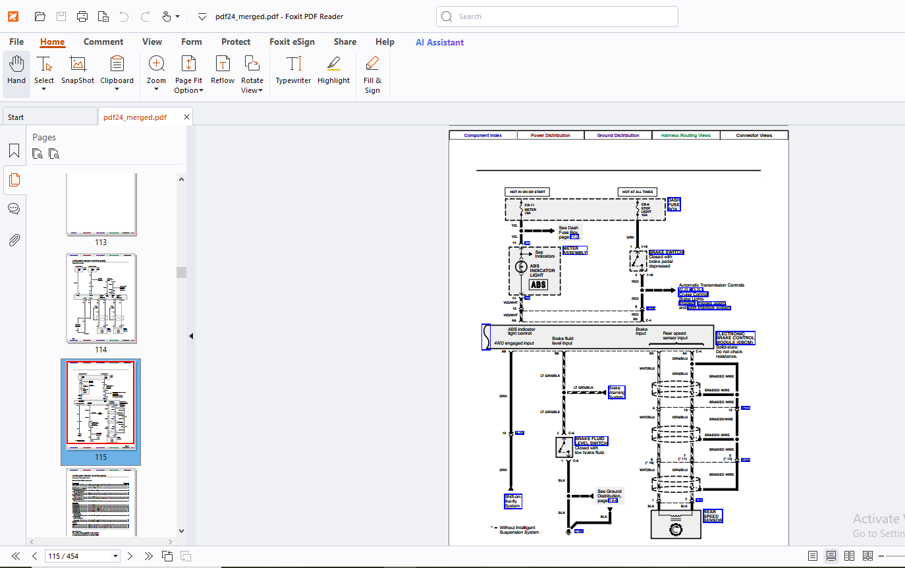
Task: Click thumbnail panel scrollbar down arrow
Action: click(x=181, y=530)
